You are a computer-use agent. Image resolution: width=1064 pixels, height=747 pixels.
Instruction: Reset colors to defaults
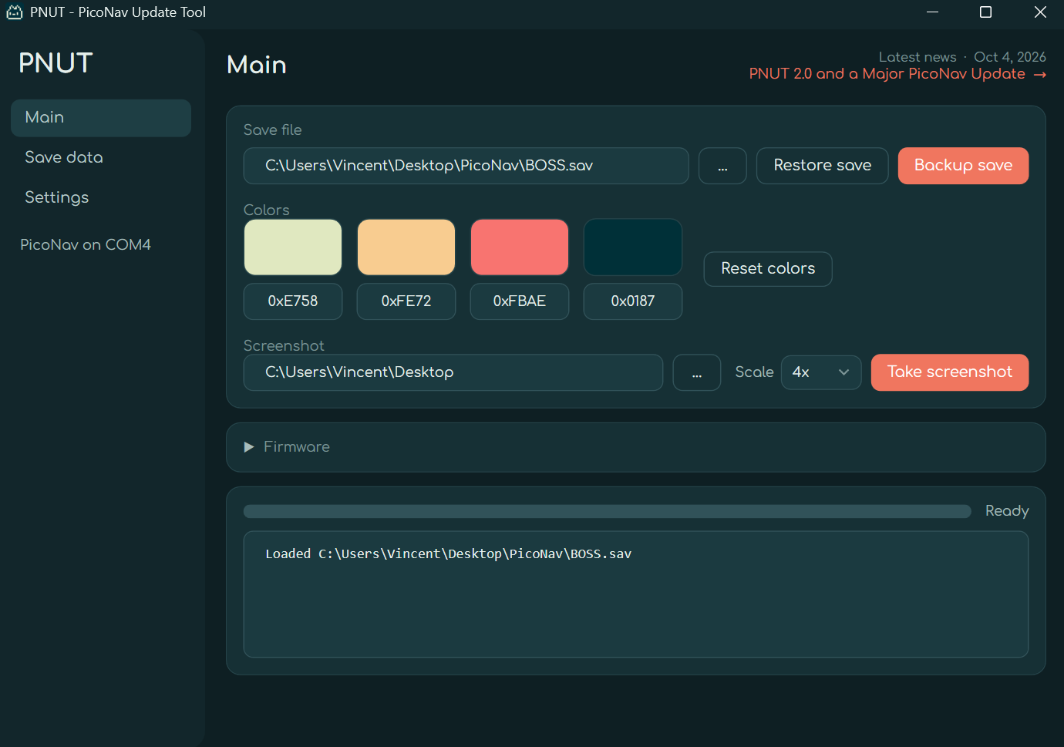[x=768, y=269]
